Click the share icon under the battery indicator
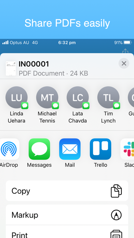The image size is (134, 238). coord(125,51)
